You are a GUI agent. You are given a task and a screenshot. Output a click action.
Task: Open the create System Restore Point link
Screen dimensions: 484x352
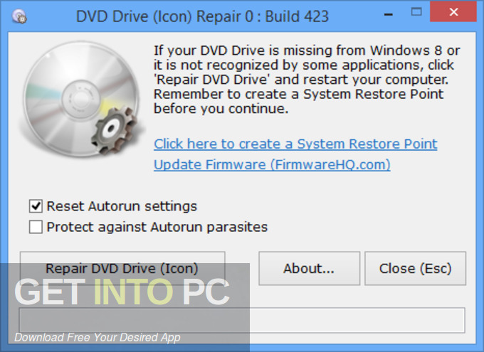tap(295, 144)
